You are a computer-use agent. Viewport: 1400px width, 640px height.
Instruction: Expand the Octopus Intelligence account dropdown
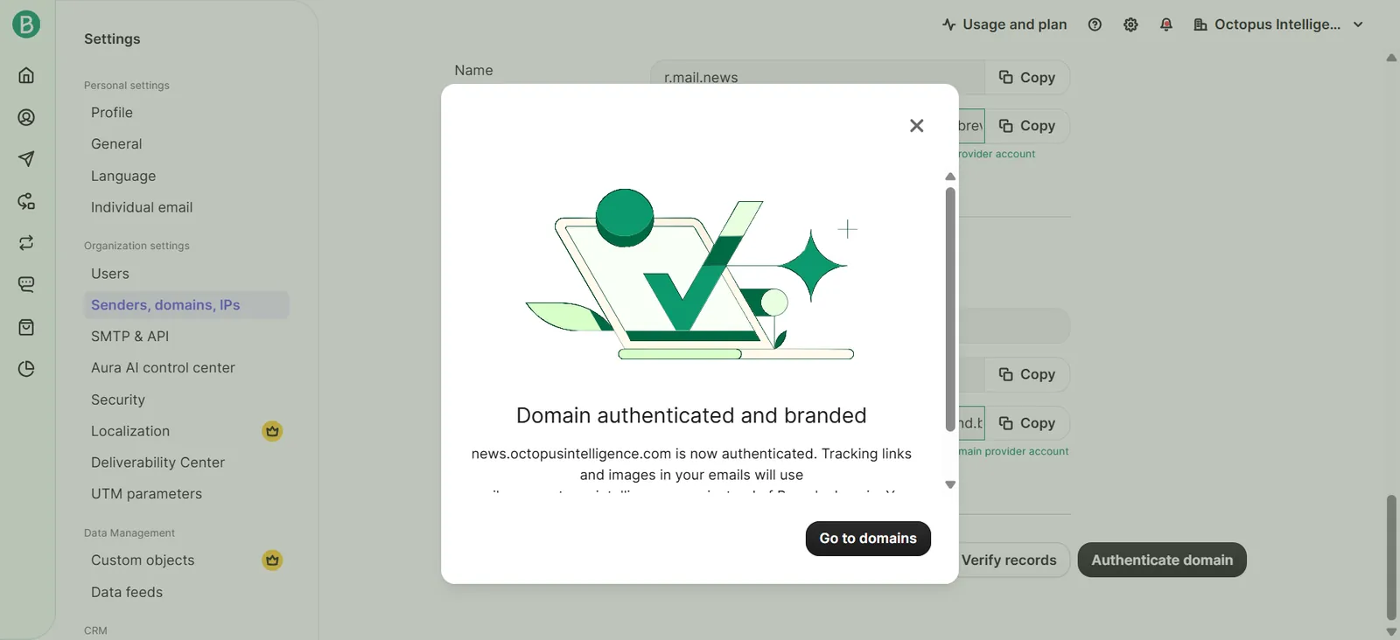1278,24
